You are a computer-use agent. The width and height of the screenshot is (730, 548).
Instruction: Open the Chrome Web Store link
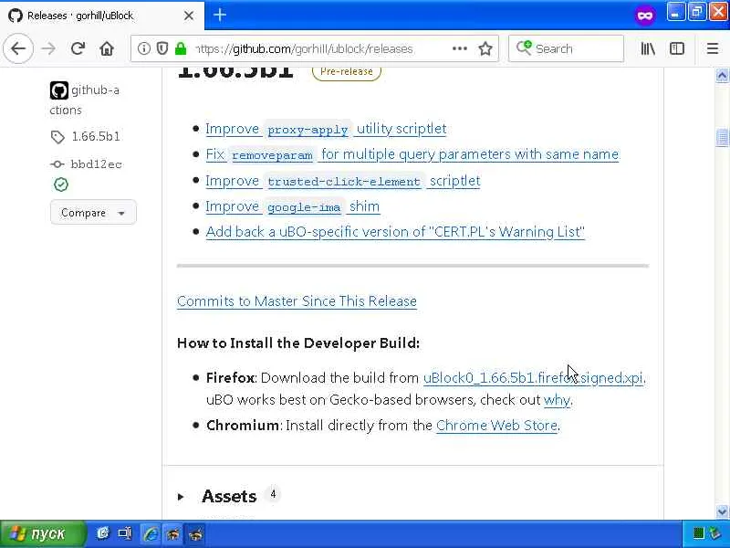[496, 425]
